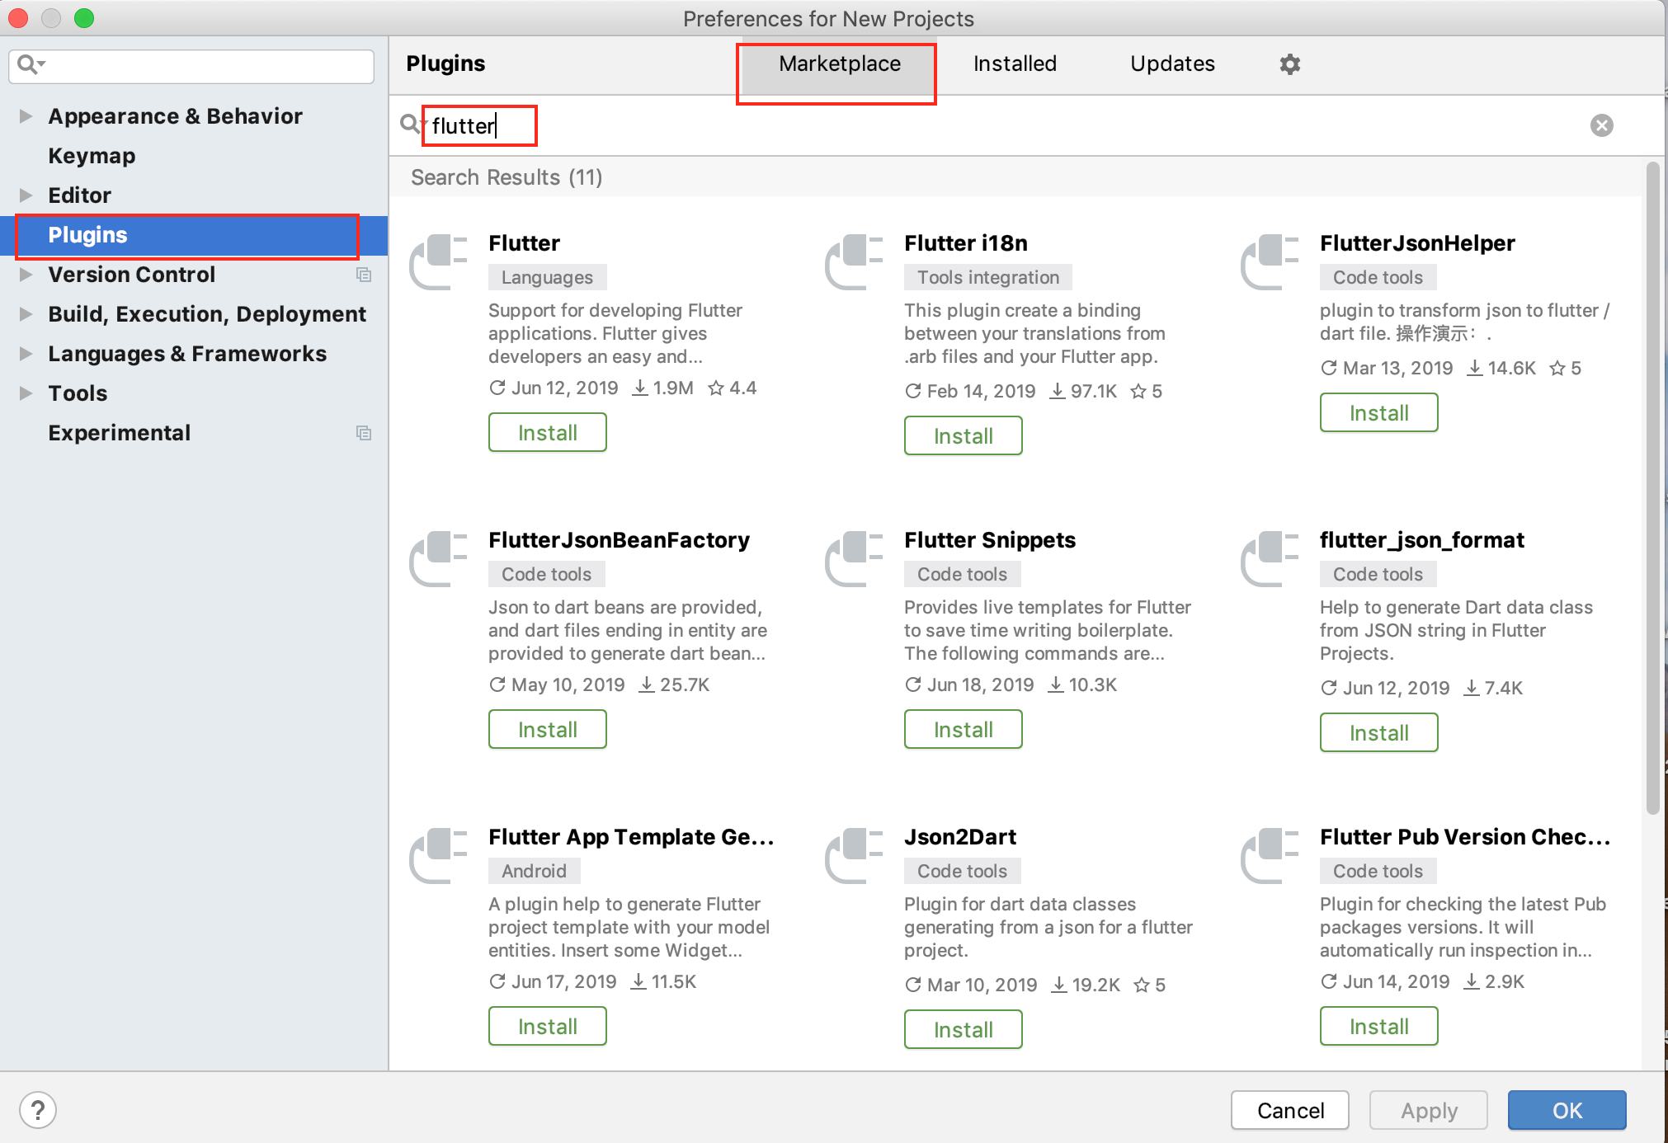Click the copy-settings icon next to Version Control
Screen dimensions: 1668x1143
[x=364, y=275]
